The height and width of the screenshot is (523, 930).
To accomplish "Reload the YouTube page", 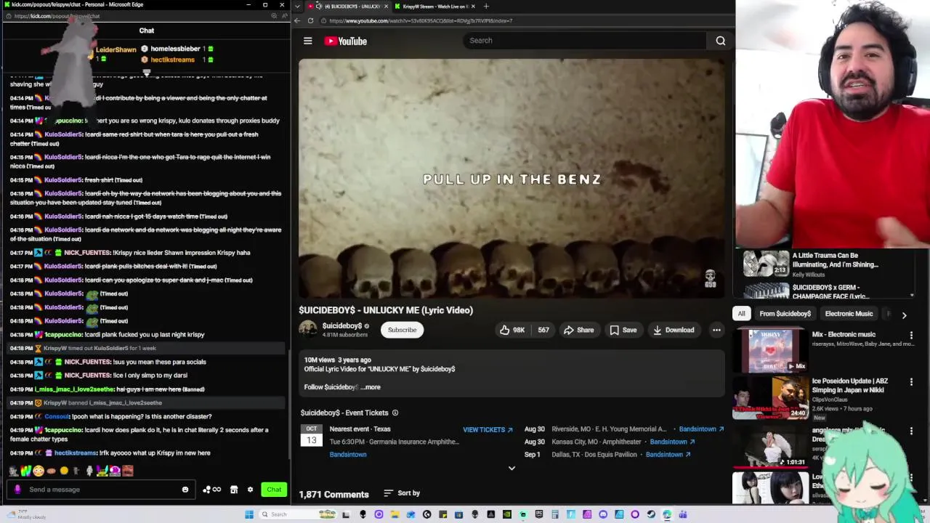I will click(x=310, y=20).
